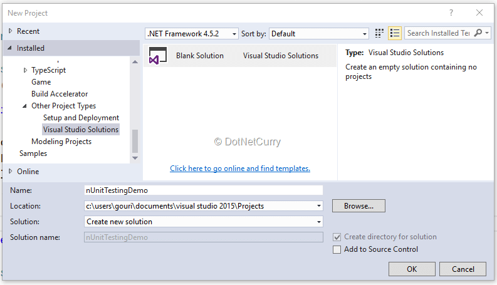
Task: Open the Solution 'Create new solution' dropdown
Action: point(319,222)
